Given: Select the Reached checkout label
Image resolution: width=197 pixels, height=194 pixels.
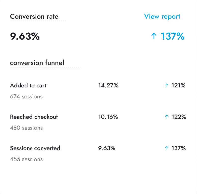Looking at the screenshot, I should 34,117.
